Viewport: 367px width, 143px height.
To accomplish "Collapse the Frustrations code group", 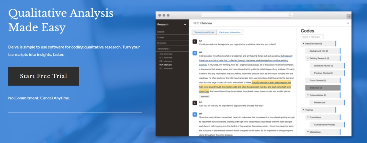I will 308,117.
